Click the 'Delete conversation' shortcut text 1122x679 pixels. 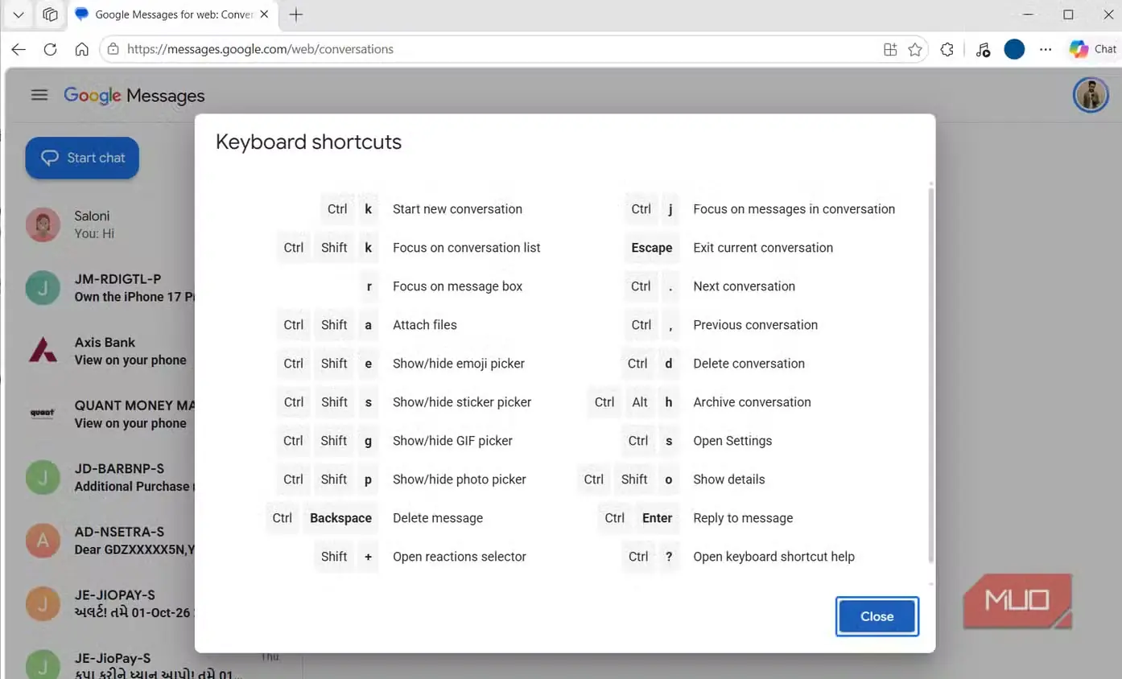coord(749,364)
